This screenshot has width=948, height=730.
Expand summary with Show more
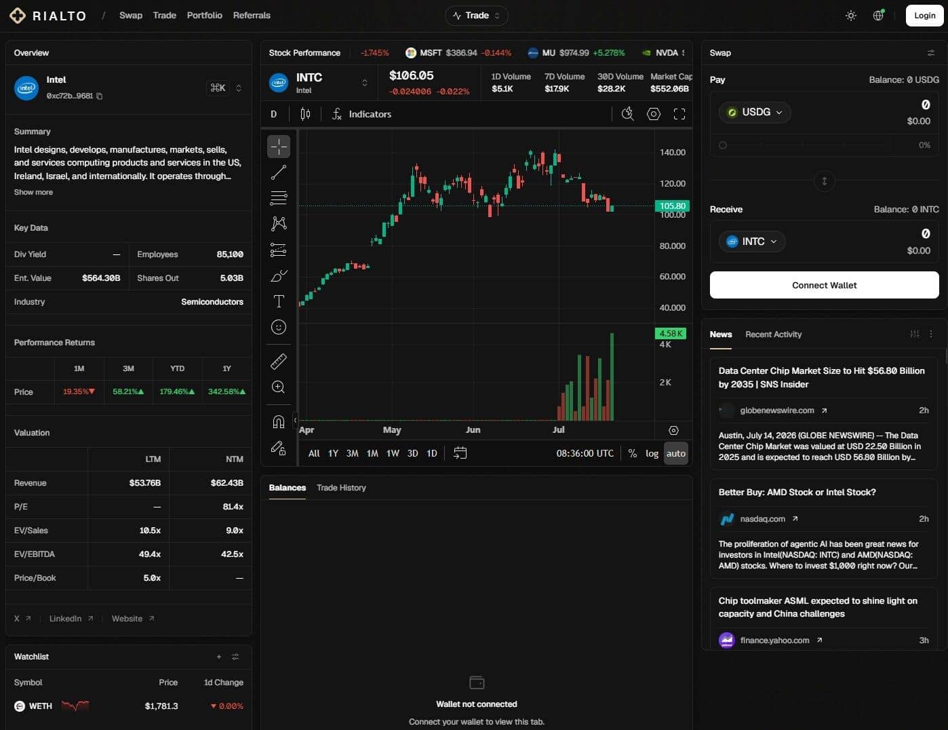[x=33, y=192]
